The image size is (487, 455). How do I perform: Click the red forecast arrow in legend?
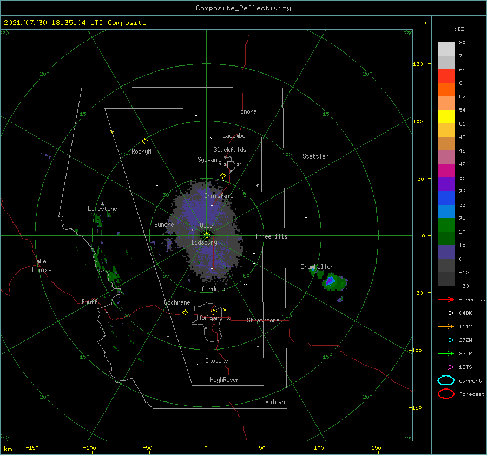(x=446, y=299)
